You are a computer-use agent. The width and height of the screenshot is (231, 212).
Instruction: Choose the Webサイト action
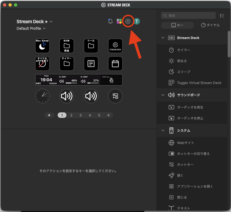(192, 143)
